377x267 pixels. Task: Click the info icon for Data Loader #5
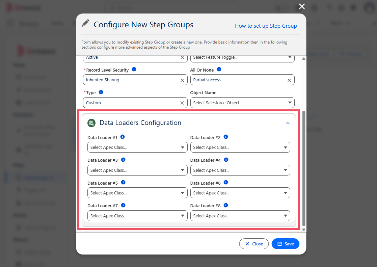point(123,182)
